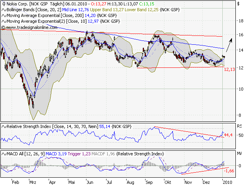247x185 pixels.
Task: Click the MACD 3,19 value
Action: click(56, 154)
